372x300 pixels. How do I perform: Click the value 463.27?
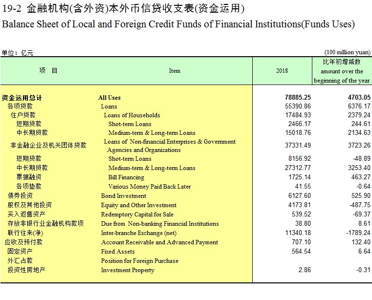[x=361, y=177]
